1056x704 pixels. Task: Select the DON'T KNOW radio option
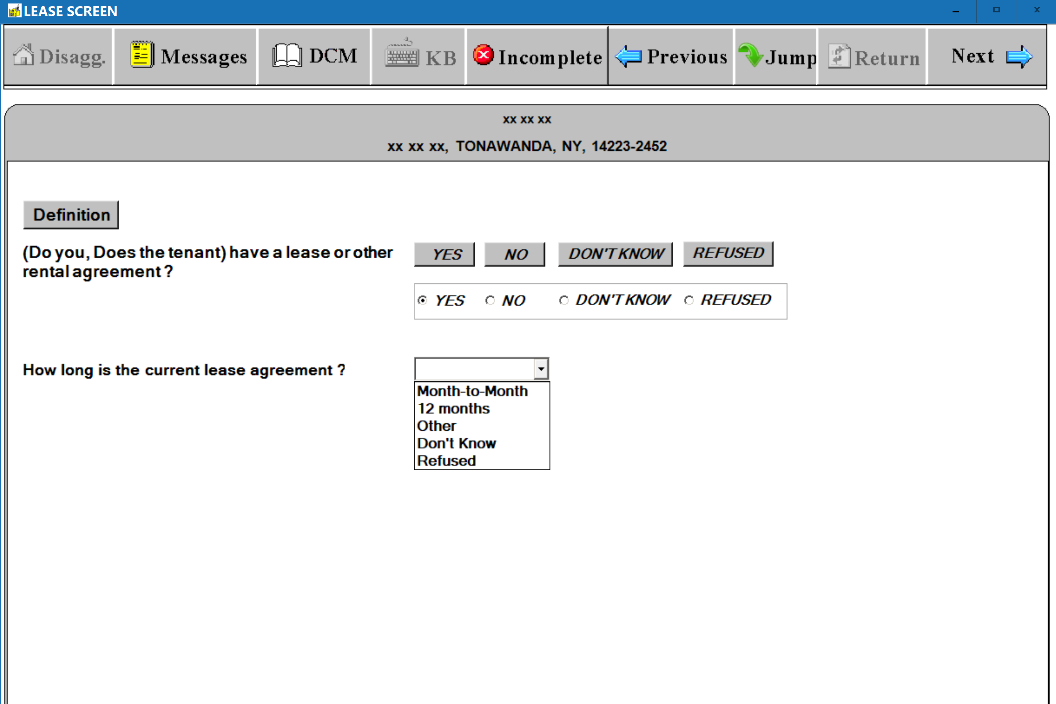pos(564,300)
